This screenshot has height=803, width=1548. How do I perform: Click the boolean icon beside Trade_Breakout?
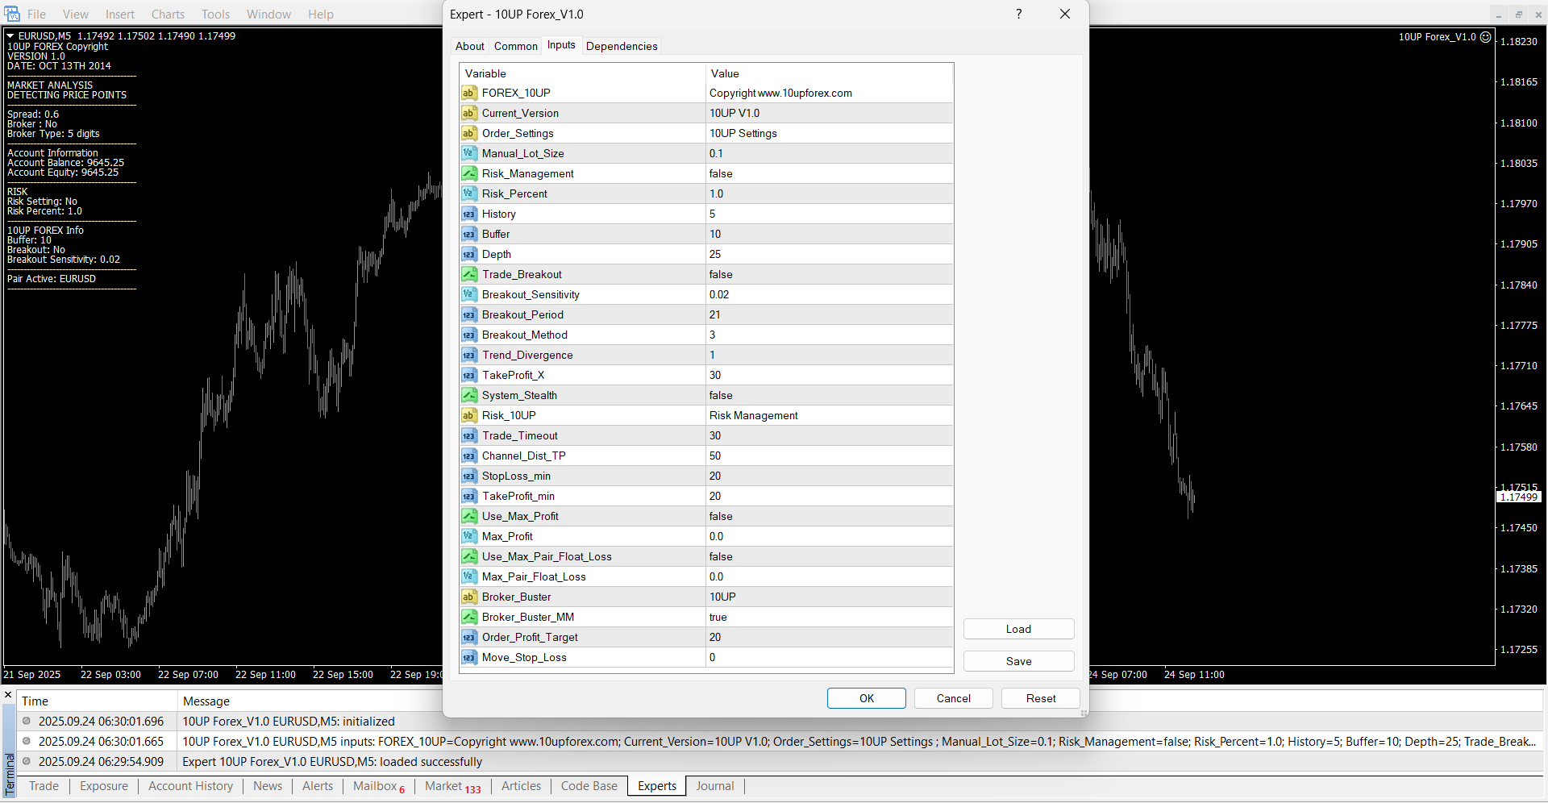[x=468, y=274]
